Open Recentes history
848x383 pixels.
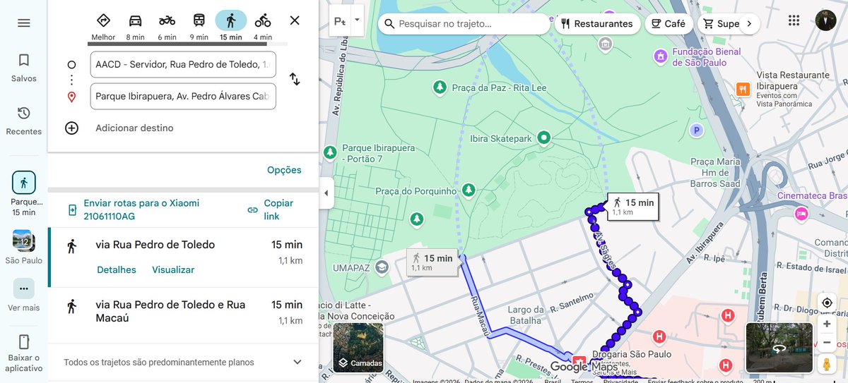[24, 121]
